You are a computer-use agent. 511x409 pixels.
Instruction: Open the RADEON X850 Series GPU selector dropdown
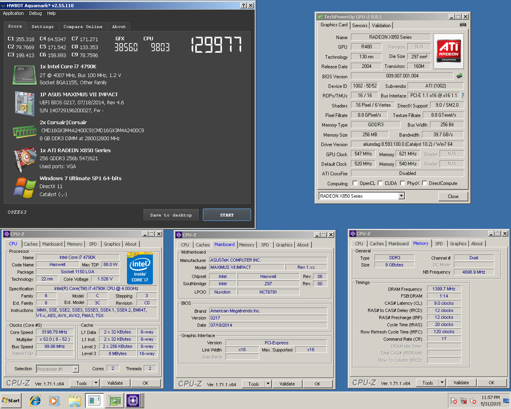402,196
